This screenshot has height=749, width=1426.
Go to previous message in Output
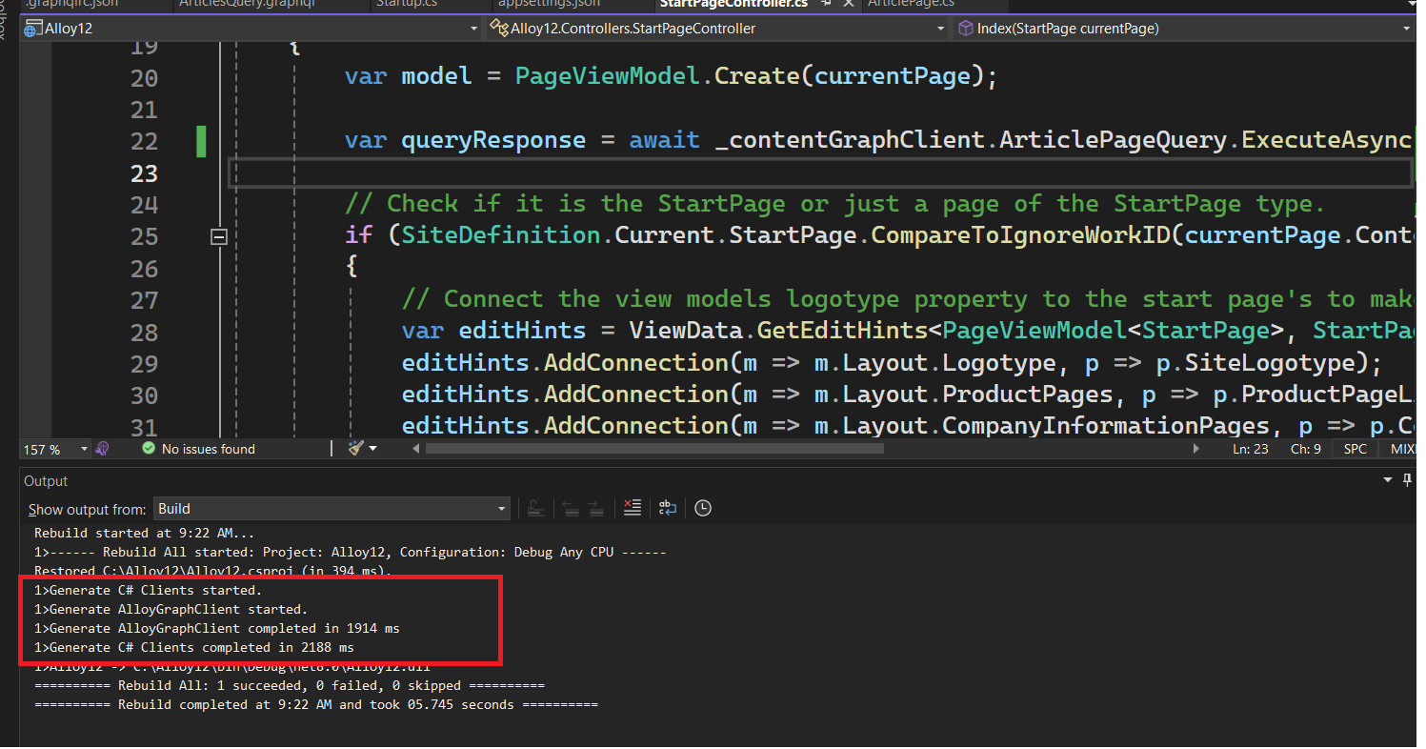(570, 509)
